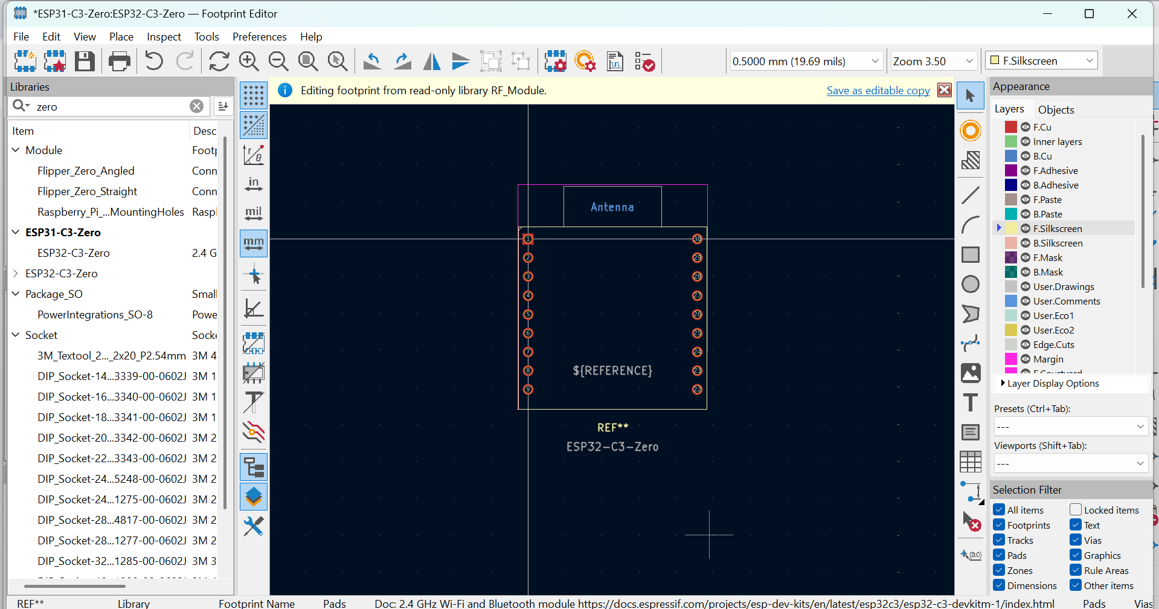Image resolution: width=1159 pixels, height=609 pixels.
Task: Open the Inspect menu
Action: [x=164, y=37]
